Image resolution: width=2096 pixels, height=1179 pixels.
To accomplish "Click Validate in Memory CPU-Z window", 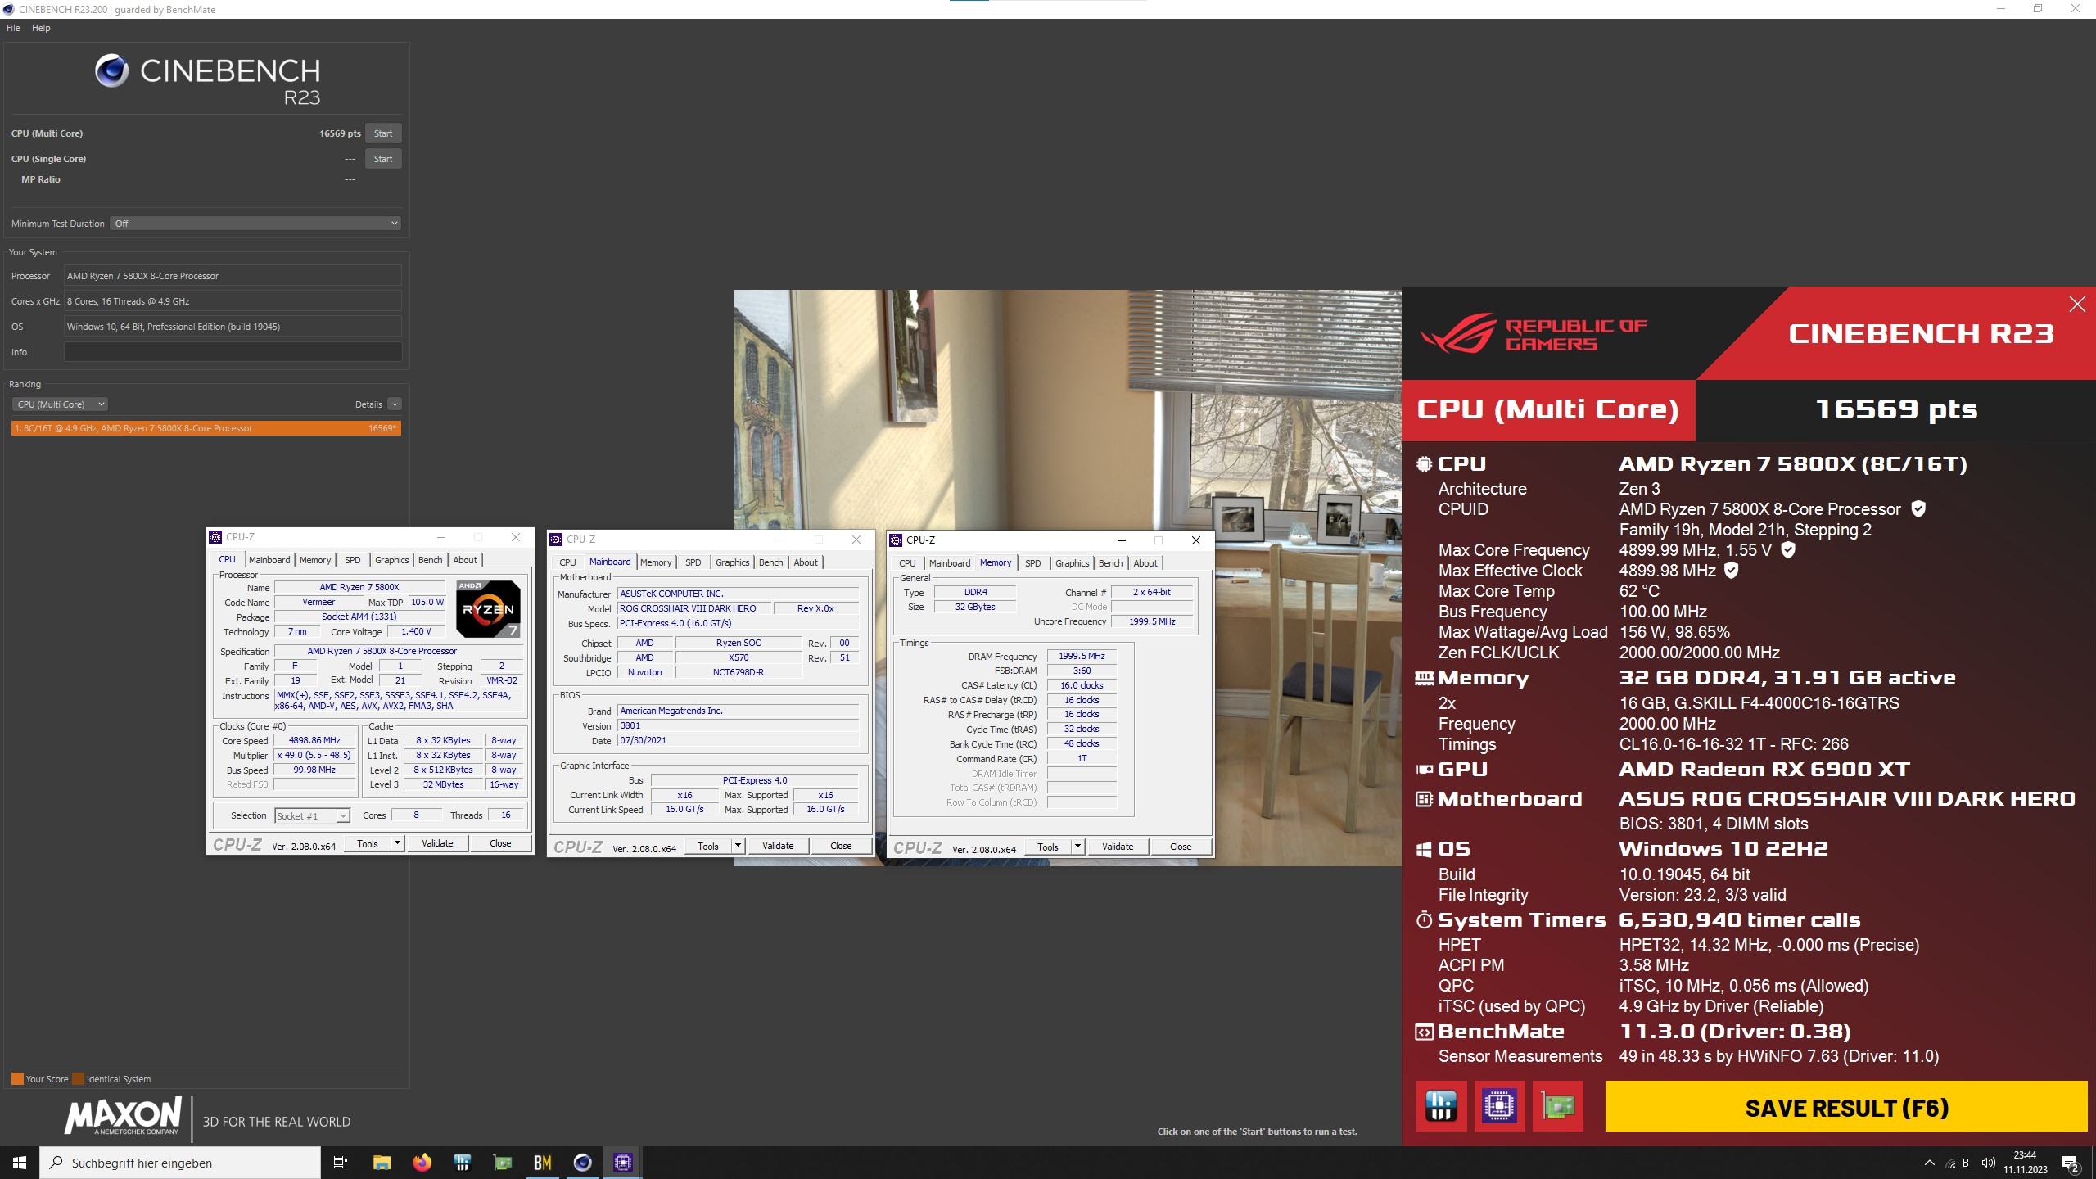I will pyautogui.click(x=1118, y=847).
